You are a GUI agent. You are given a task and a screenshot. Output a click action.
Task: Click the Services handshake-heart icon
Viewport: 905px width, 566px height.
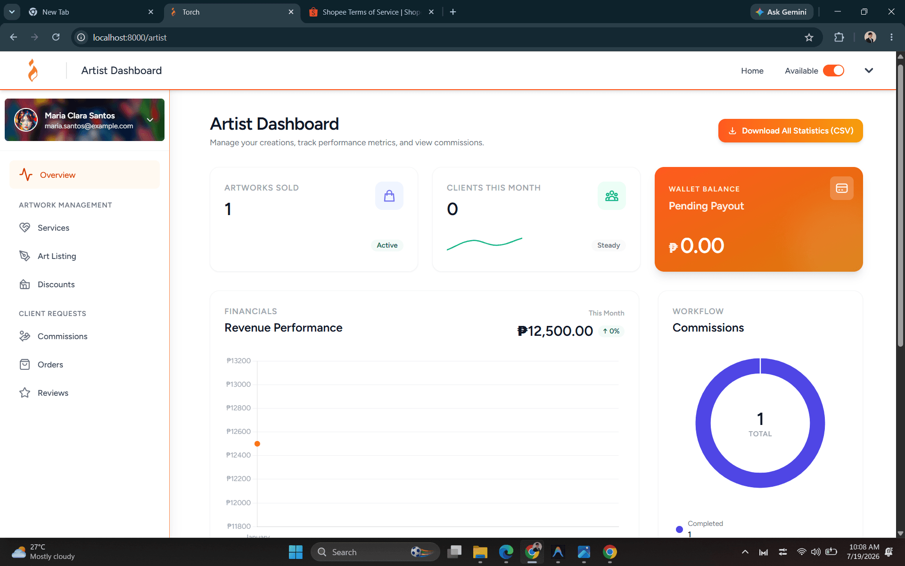[x=25, y=228]
